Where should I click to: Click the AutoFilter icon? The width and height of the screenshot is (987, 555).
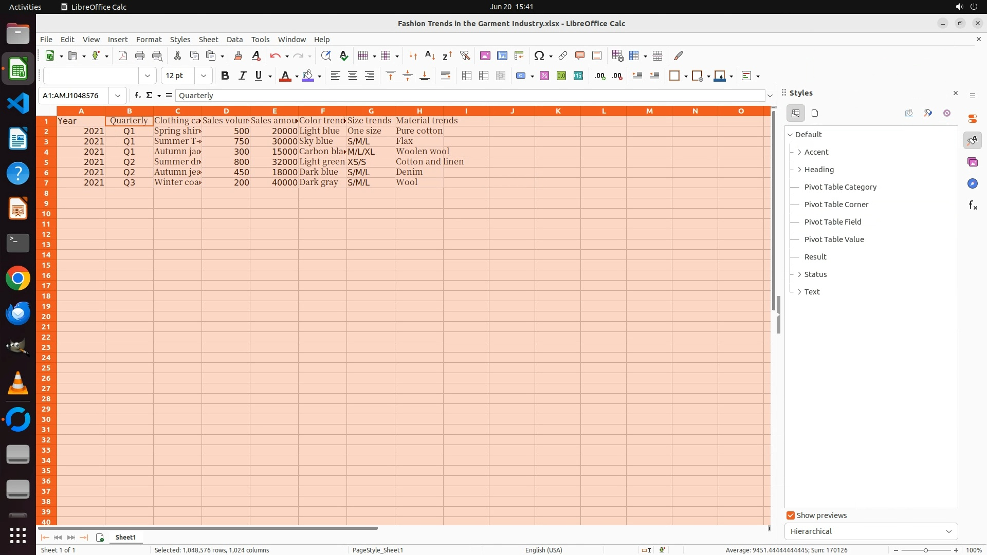[465, 55]
